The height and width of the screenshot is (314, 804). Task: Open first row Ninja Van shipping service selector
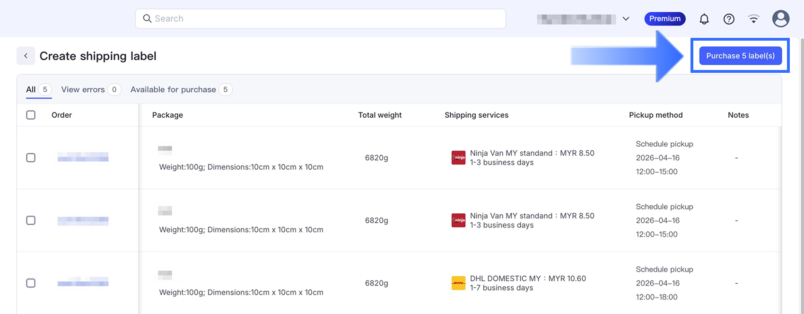point(532,157)
